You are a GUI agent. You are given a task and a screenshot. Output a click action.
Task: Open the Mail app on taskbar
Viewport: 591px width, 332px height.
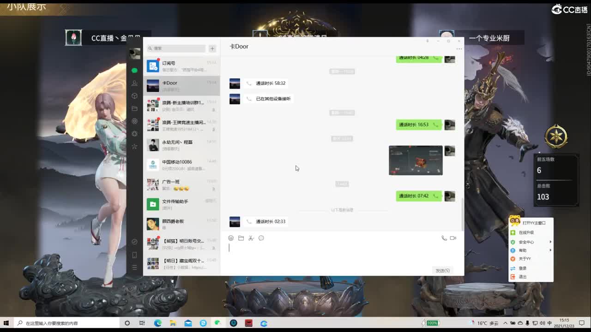(x=188, y=323)
